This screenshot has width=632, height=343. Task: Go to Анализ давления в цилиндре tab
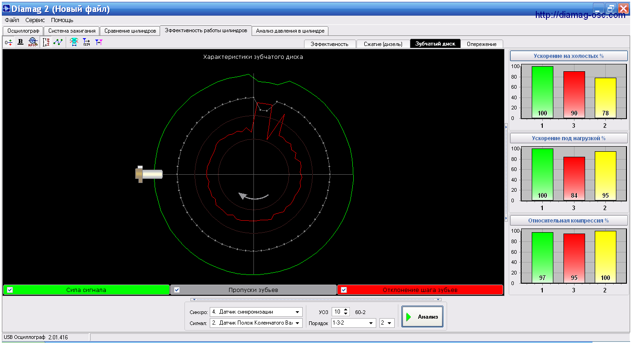[x=290, y=31]
